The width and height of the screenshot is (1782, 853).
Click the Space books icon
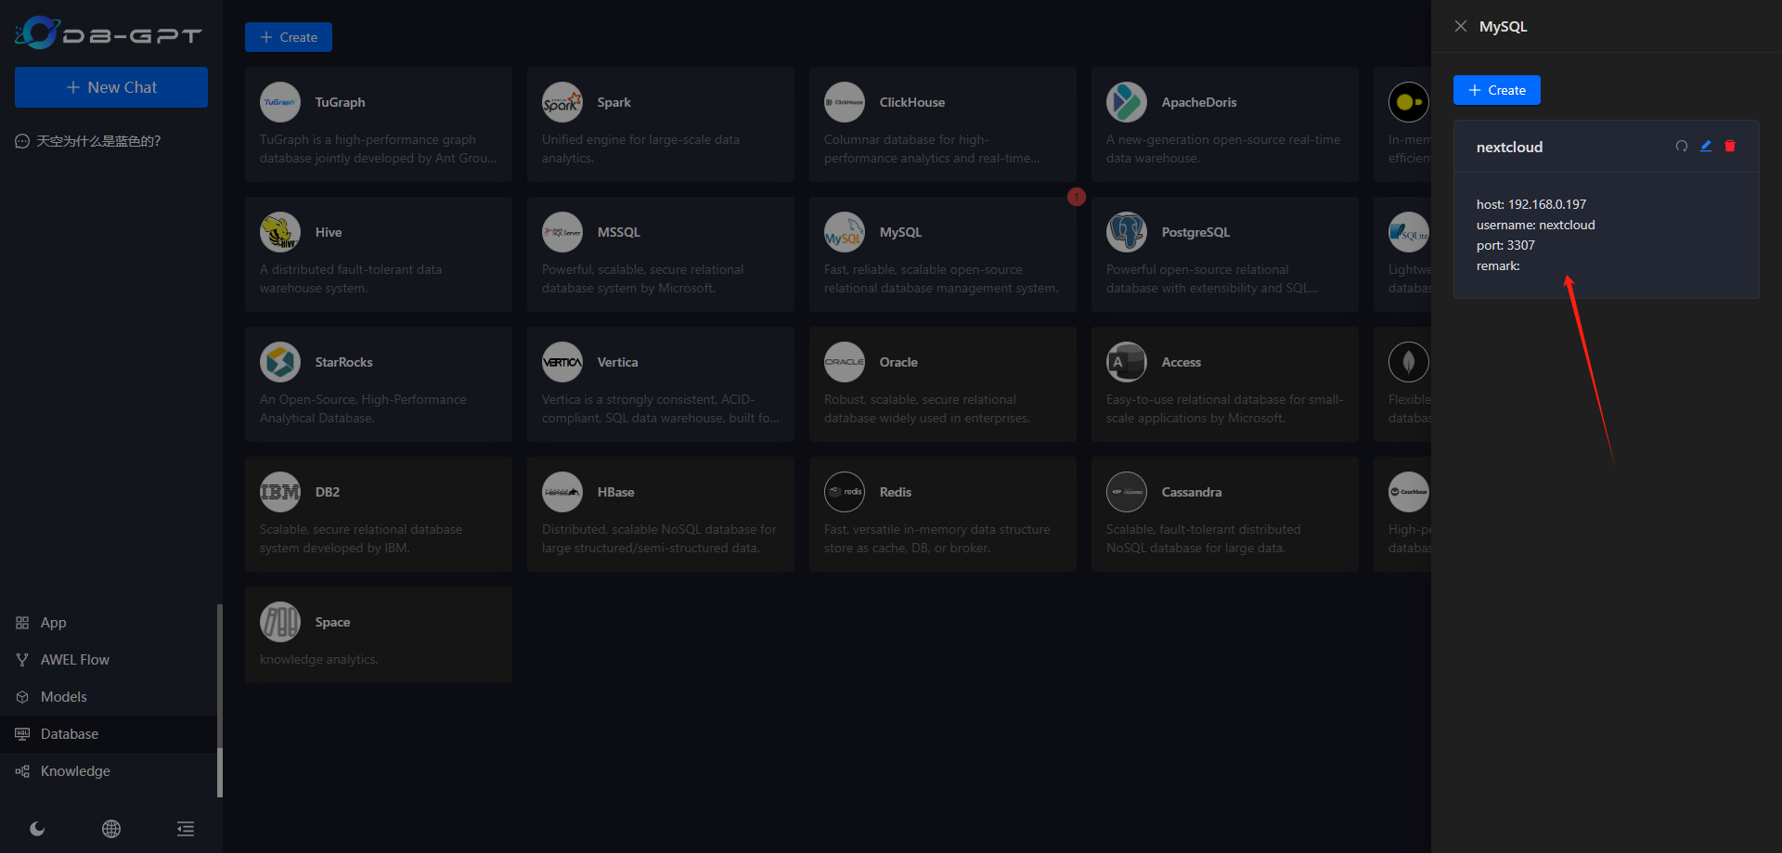pyautogui.click(x=280, y=622)
